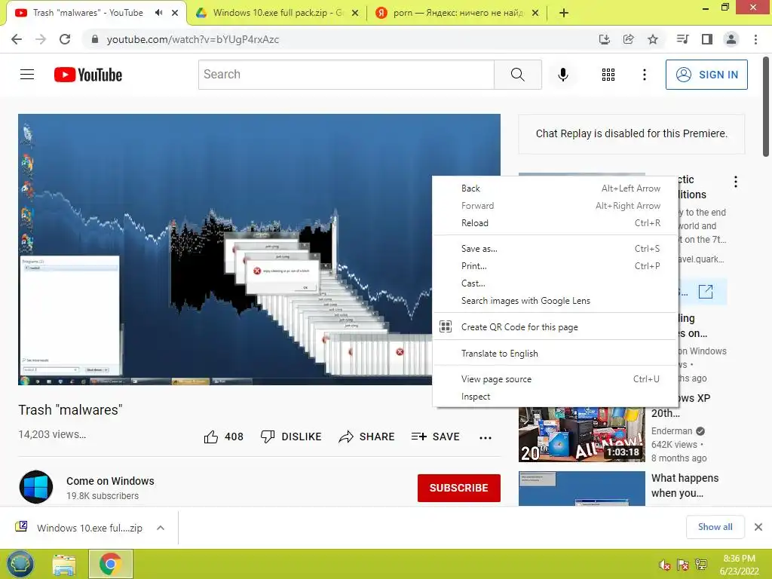Open the Chrome profile avatar
This screenshot has height=579, width=772.
tap(731, 39)
